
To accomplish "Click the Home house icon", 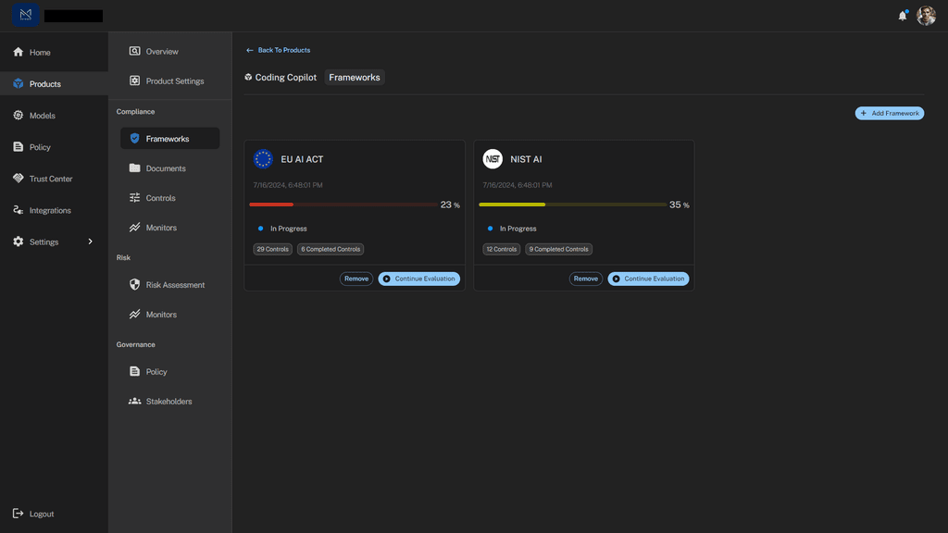I will click(19, 52).
